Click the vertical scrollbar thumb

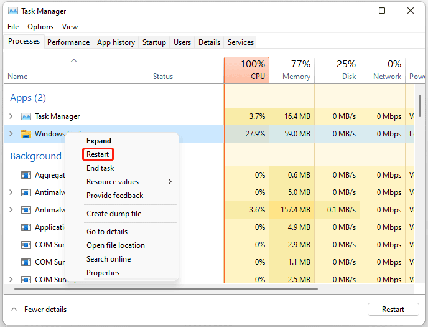click(x=419, y=106)
